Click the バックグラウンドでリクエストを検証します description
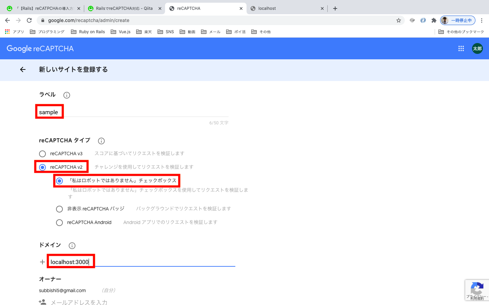Screen dimensions: 489x305 click(x=183, y=208)
